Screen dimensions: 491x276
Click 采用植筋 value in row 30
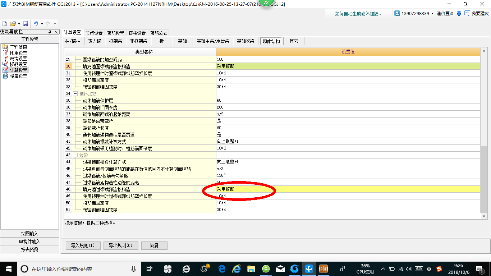(225, 66)
